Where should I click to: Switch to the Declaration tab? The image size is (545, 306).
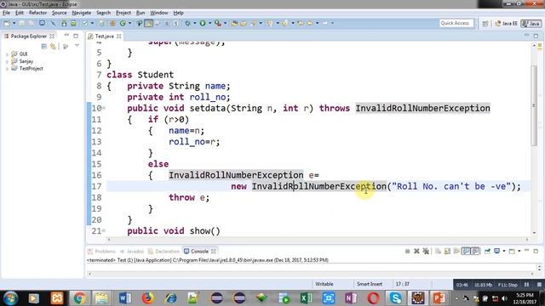click(163, 252)
